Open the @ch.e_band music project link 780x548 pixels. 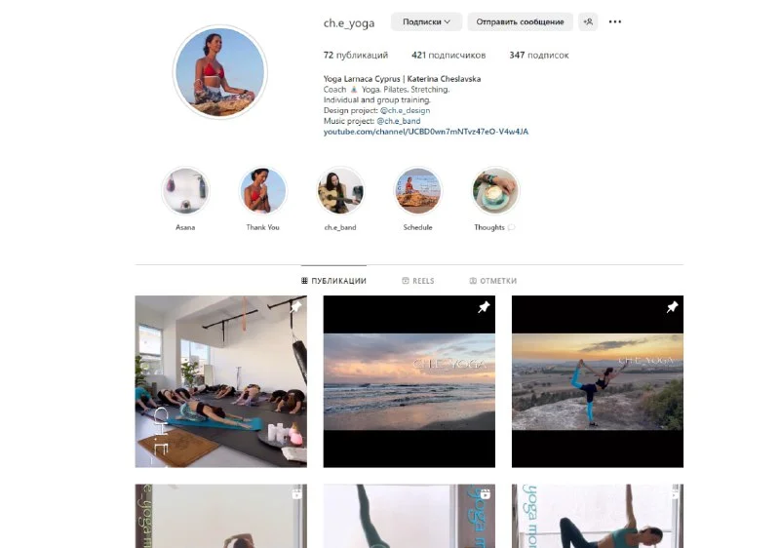tap(399, 121)
